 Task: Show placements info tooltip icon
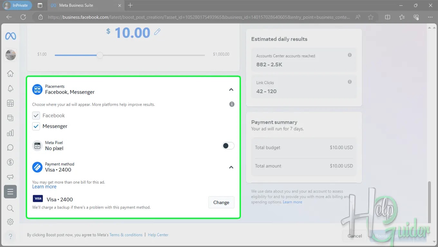(x=232, y=104)
